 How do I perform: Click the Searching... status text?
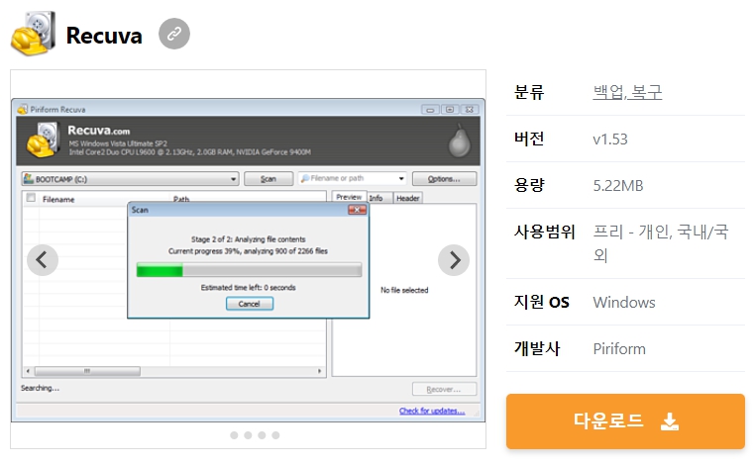[40, 388]
